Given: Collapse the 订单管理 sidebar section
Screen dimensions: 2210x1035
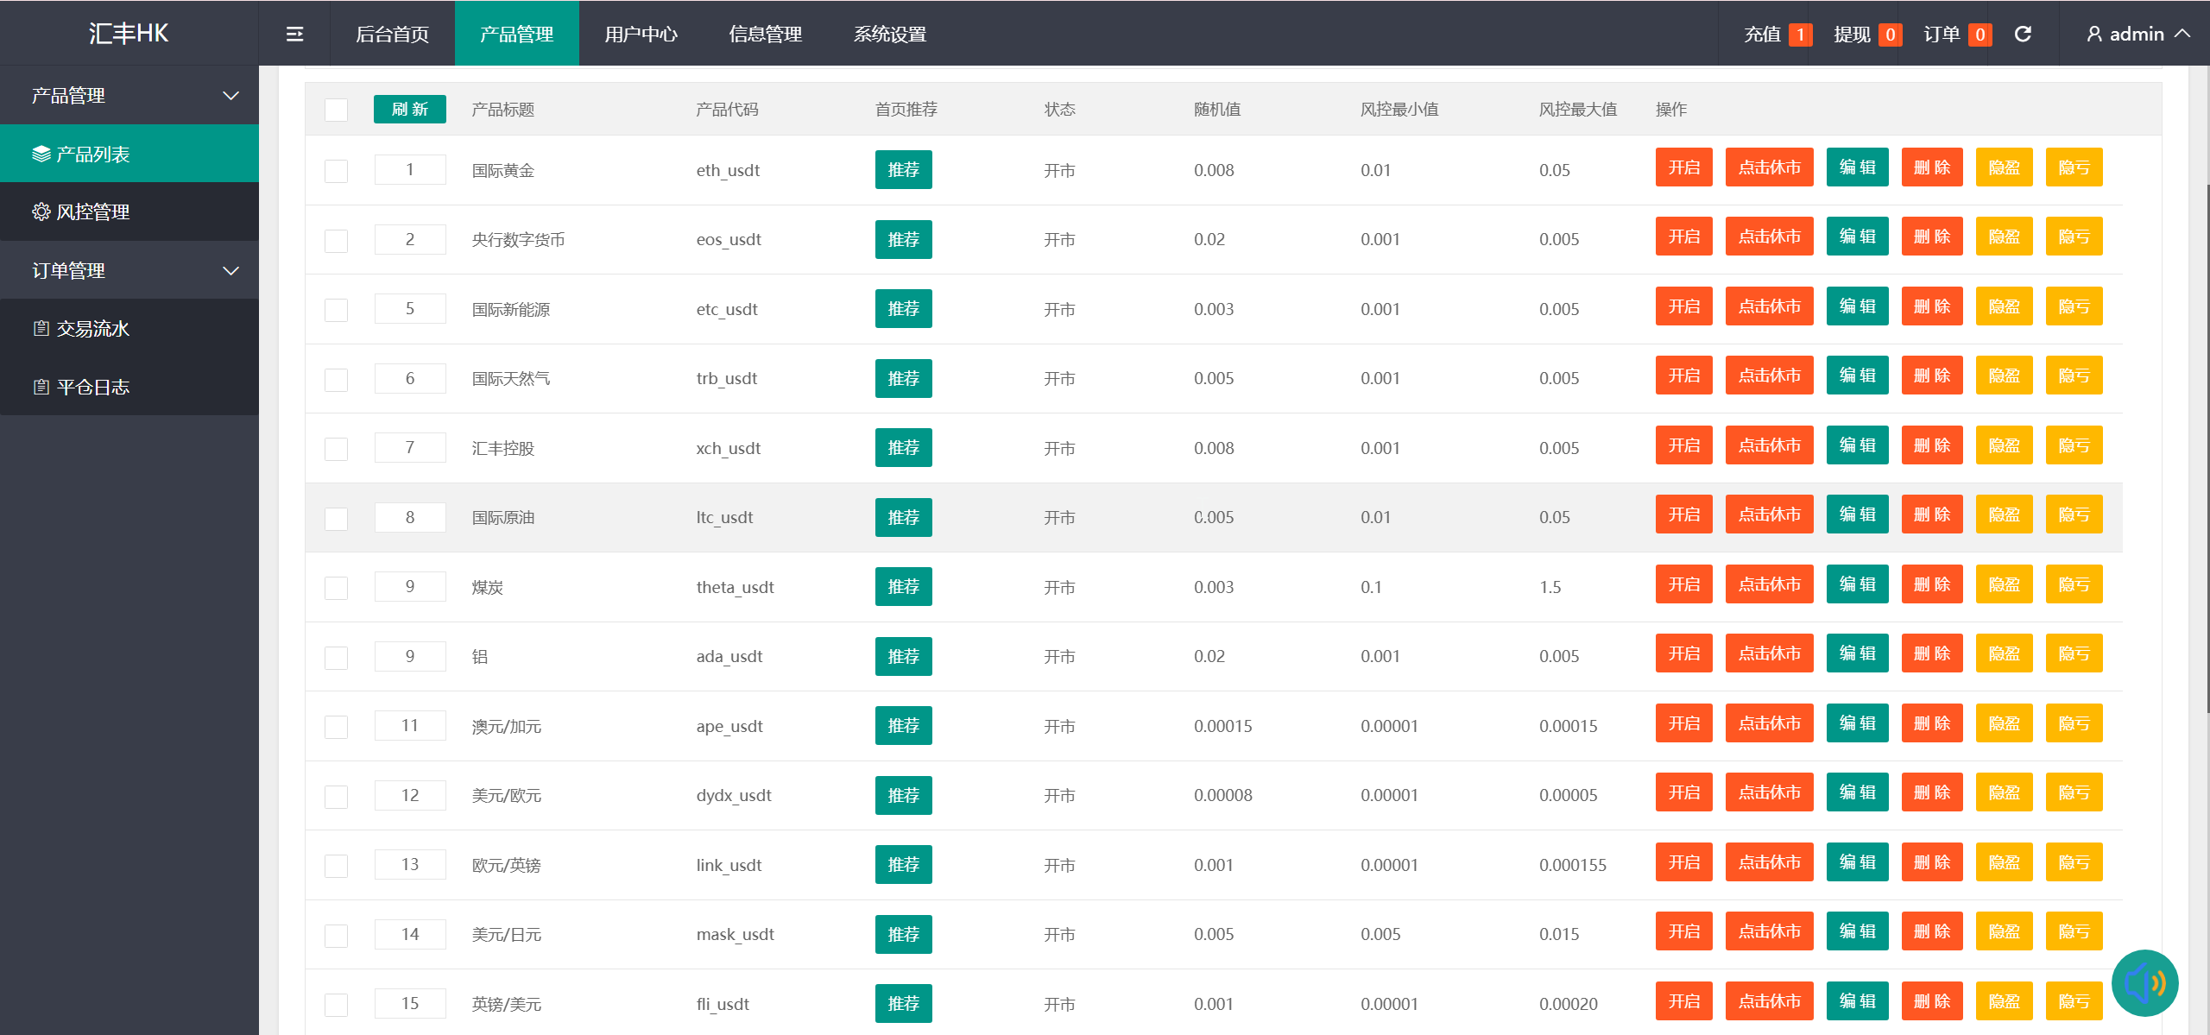Looking at the screenshot, I should pos(230,271).
